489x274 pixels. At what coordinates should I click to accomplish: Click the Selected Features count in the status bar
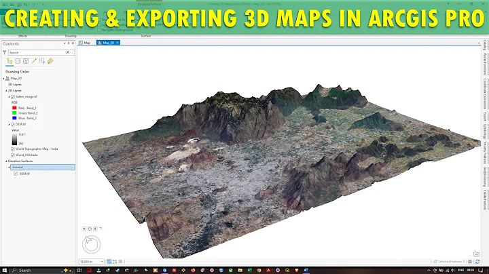(449, 262)
